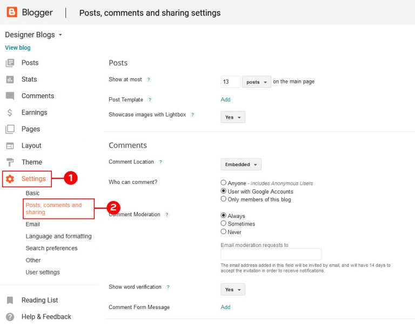Viewport: 415px width, 336px height.
Task: Choose Only members of this blog
Action: click(x=224, y=199)
